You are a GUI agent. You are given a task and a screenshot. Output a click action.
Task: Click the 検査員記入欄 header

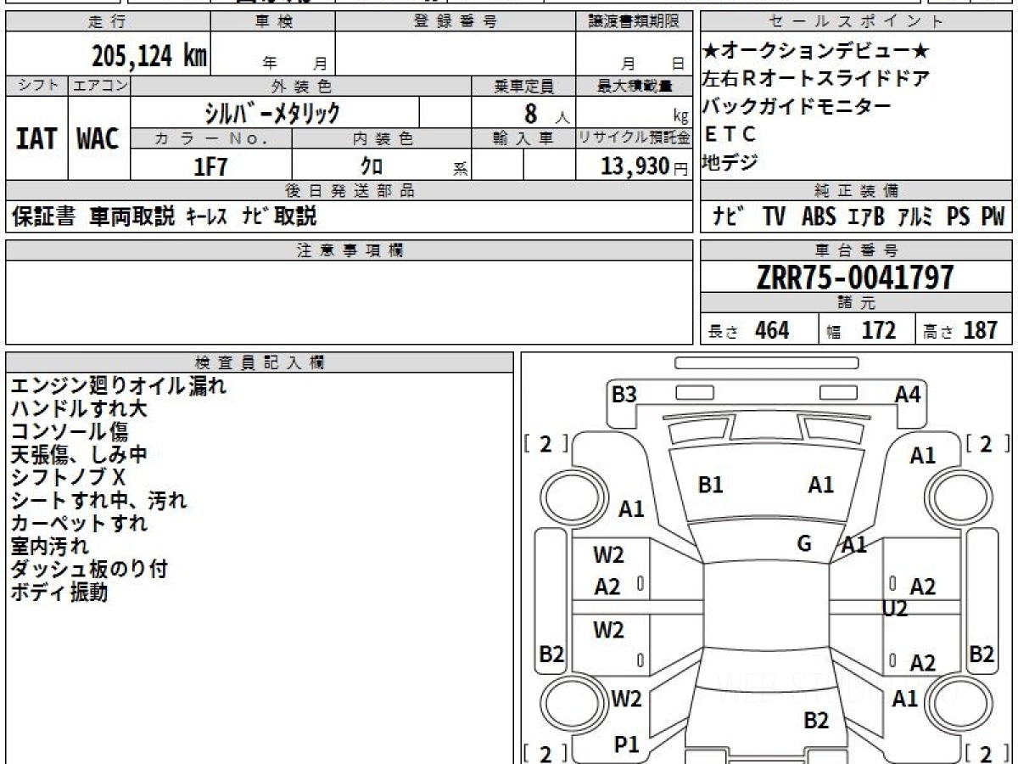click(260, 362)
